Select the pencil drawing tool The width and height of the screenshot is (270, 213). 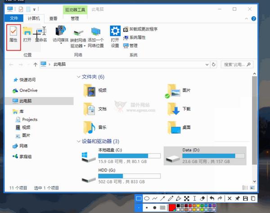[x=171, y=199]
